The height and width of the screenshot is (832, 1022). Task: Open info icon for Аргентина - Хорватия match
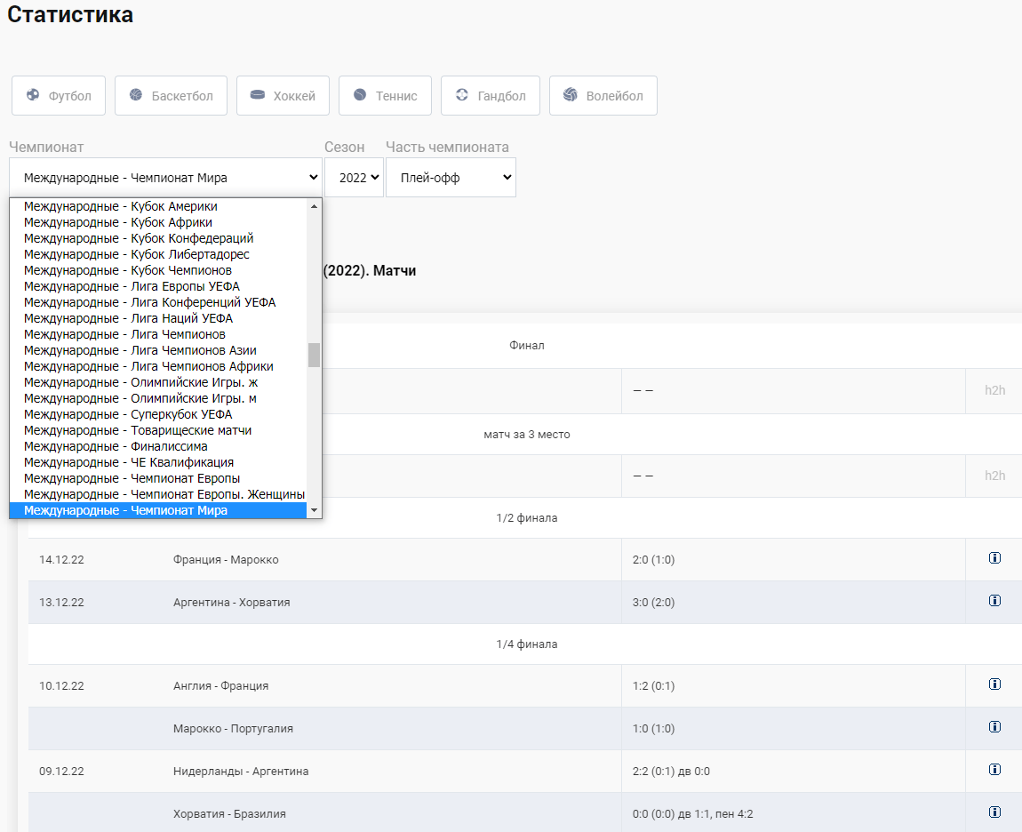click(x=994, y=601)
